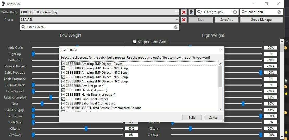The height and width of the screenshot is (140, 289).
Task: Delete preset with red X beside Preset
Action: coord(184,20)
